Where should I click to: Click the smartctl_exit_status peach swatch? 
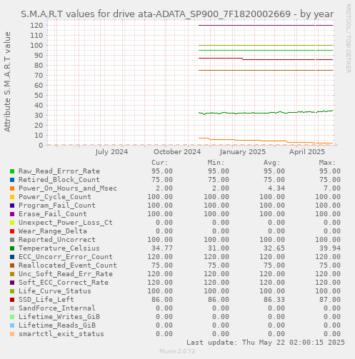[12, 334]
